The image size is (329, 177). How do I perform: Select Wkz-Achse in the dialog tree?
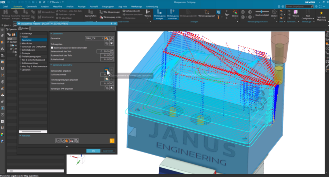pyautogui.click(x=27, y=43)
